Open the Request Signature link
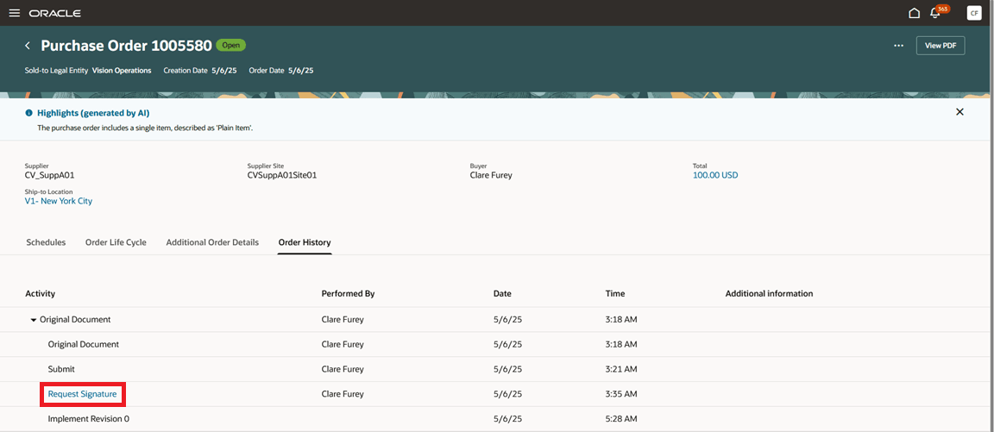 [83, 394]
